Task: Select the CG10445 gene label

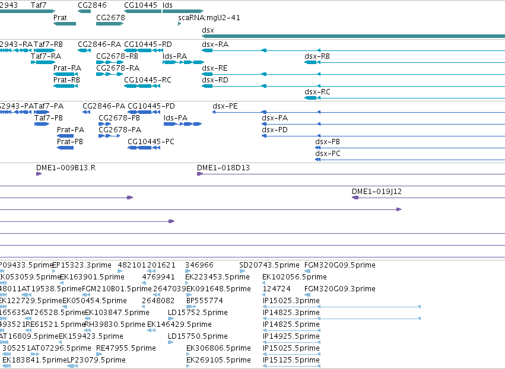Action: click(x=141, y=5)
